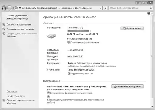The image size is (155, 110).
Task: Click the text 'Новый том (F:)'
Action: pos(75,28)
